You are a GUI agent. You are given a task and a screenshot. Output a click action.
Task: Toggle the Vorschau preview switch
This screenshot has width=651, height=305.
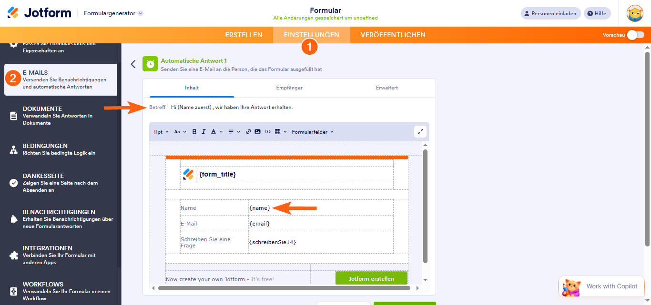click(x=635, y=35)
